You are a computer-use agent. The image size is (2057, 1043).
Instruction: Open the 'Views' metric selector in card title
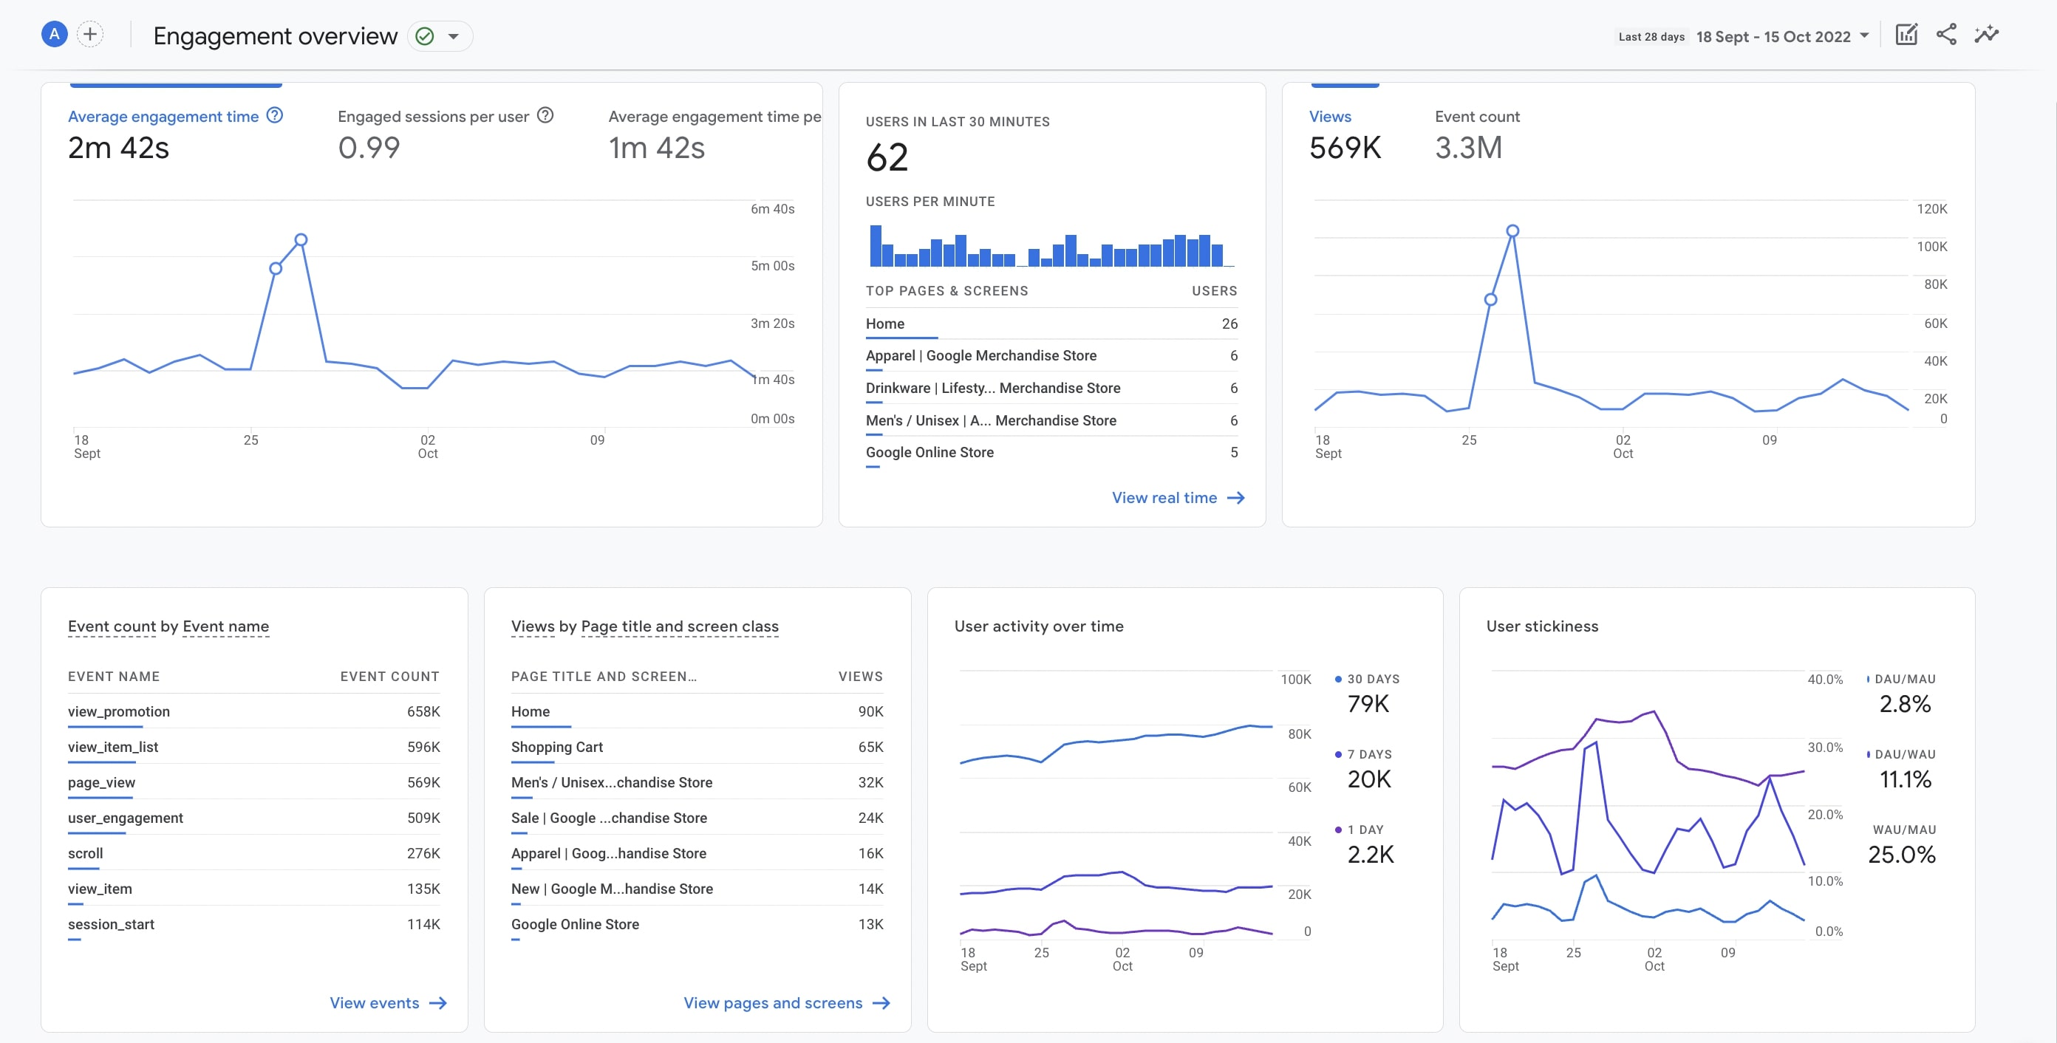coord(533,626)
